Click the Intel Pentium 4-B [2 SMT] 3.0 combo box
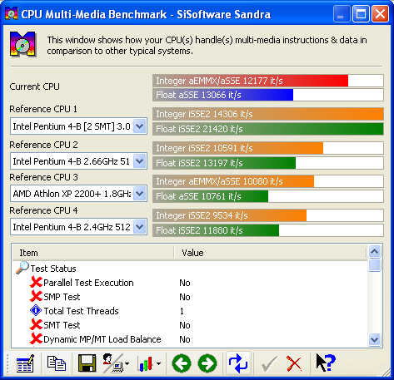 (x=78, y=126)
